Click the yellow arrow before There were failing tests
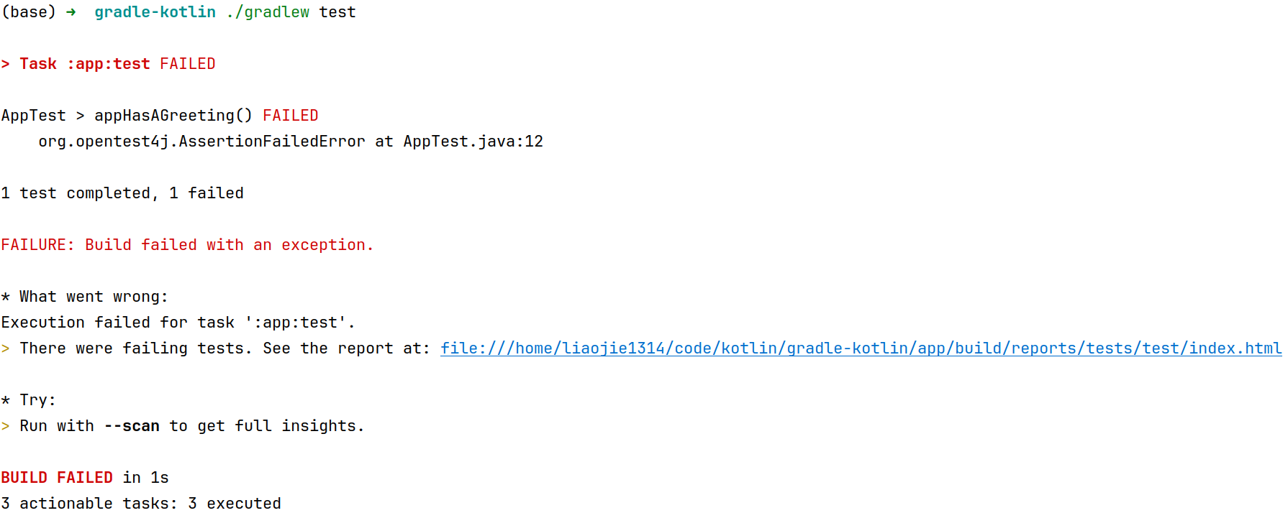1288x513 pixels. (x=6, y=348)
